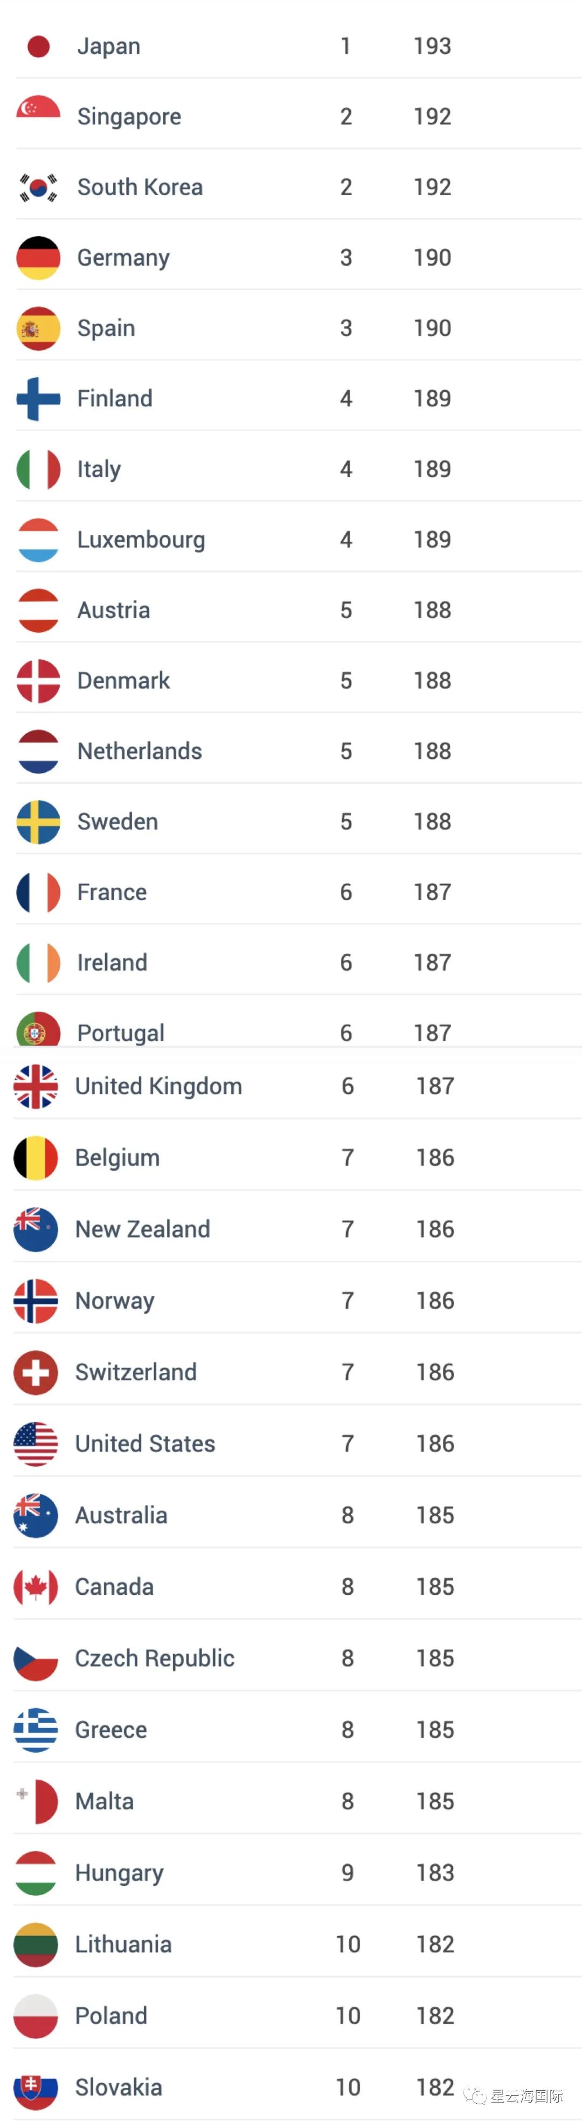Open the Netherlands entry

(x=139, y=751)
